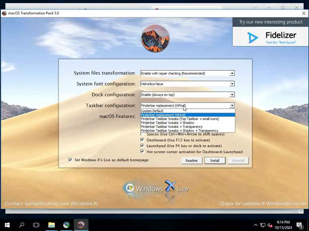Screen dimensions: 309x231
Task: Open the Fidelizer advertisement banner
Action: 270,32
